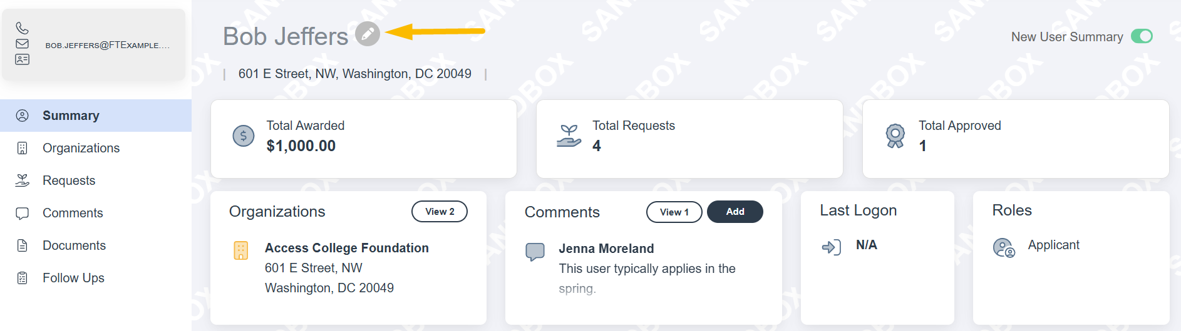Click the envelope email icon
1181x331 pixels.
22,44
